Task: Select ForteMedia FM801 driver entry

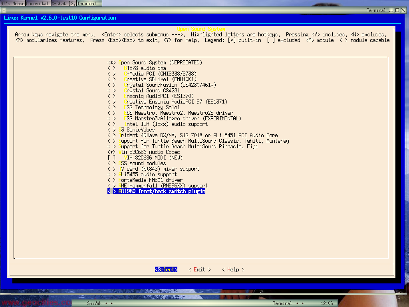Action: point(145,180)
